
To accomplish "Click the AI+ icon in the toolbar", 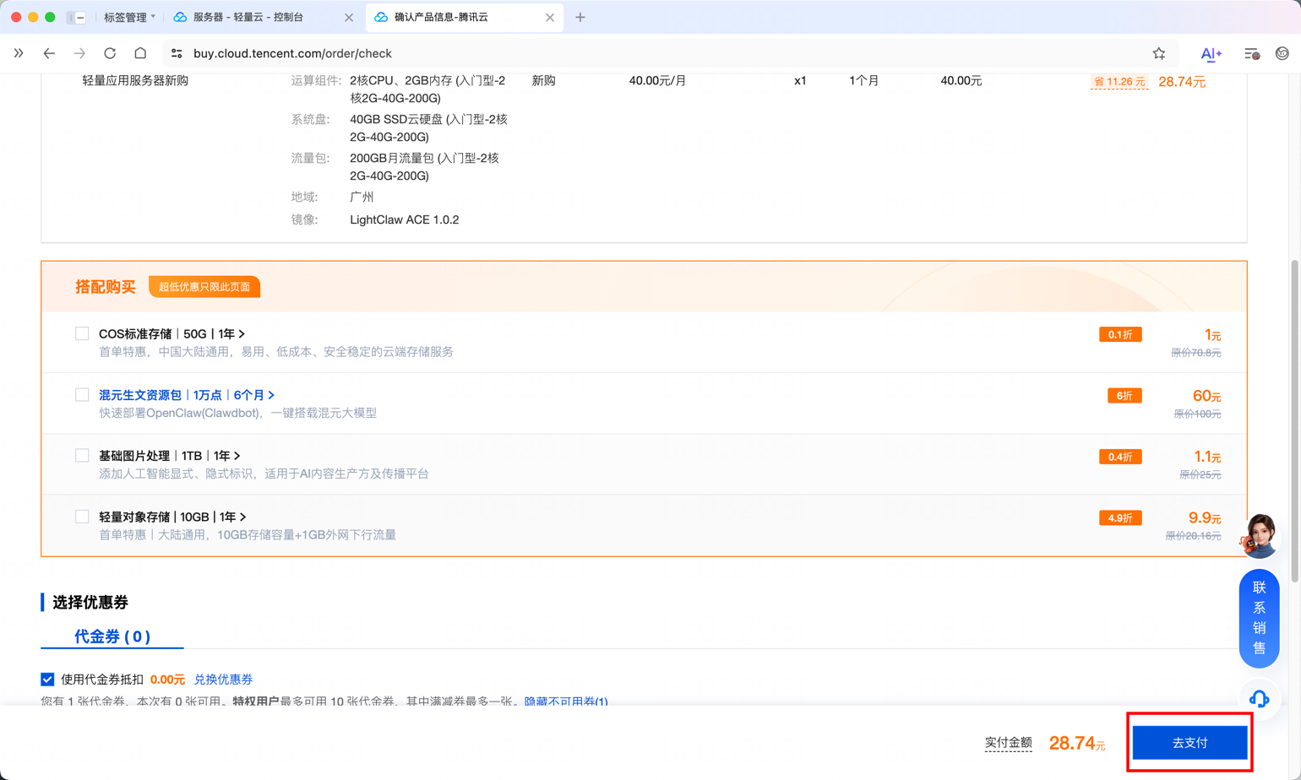I will coord(1211,53).
